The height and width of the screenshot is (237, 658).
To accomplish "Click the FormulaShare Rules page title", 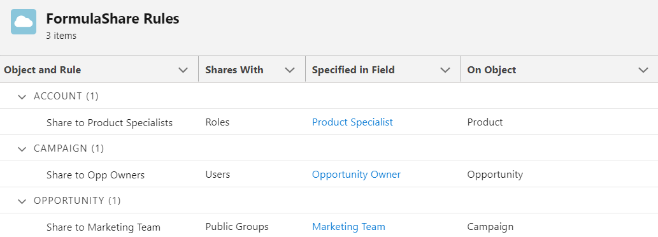I will tap(113, 19).
